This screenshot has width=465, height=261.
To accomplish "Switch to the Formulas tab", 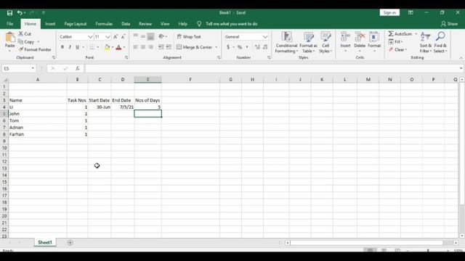I will 104,24.
